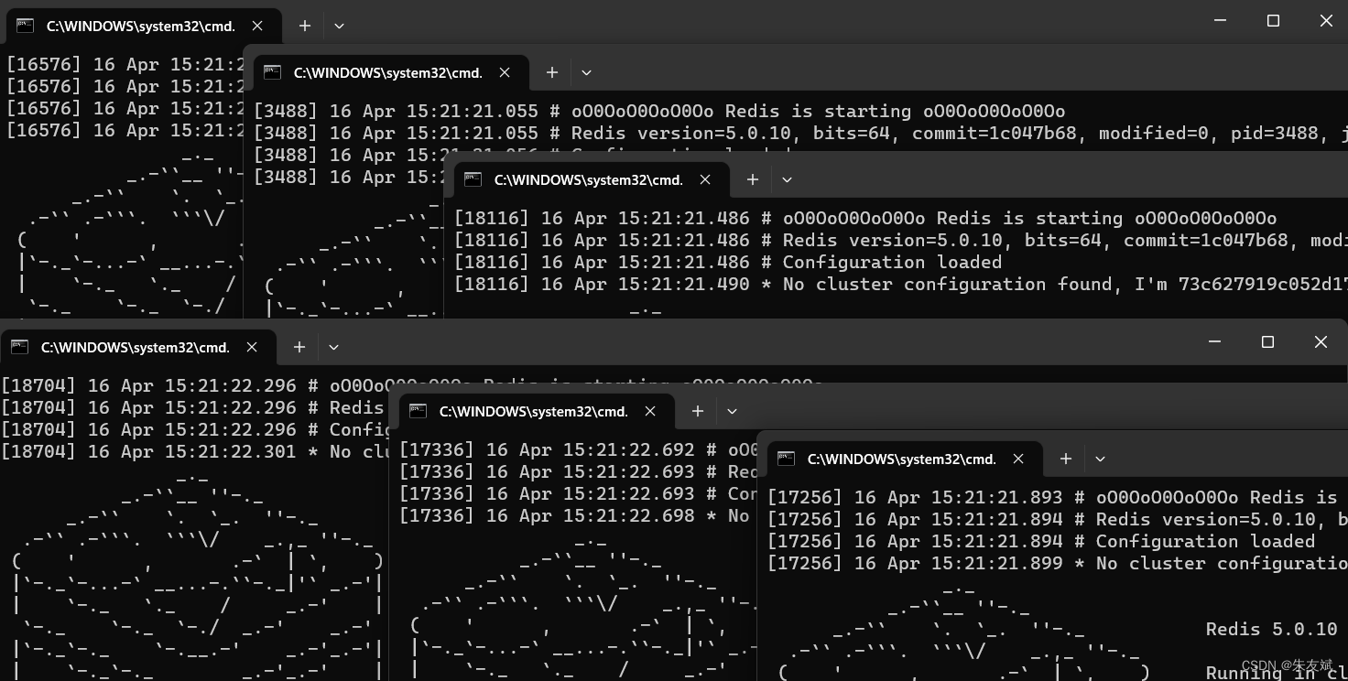This screenshot has height=681, width=1348.
Task: Open the tab dropdown in the PID 18704 window
Action: point(333,347)
